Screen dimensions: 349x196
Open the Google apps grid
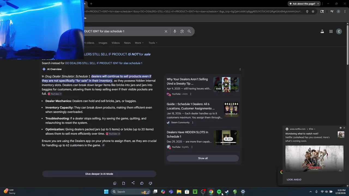(331, 31)
